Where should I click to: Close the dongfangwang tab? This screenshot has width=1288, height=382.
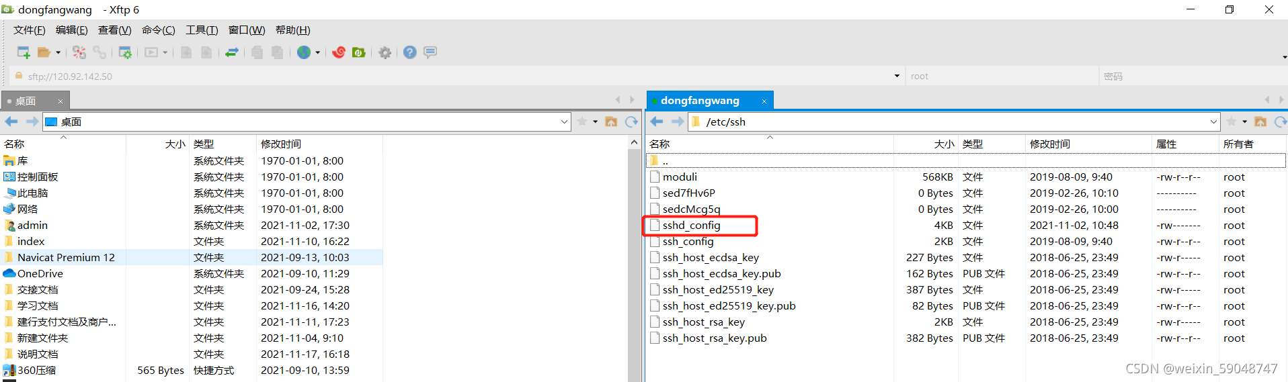coord(764,101)
